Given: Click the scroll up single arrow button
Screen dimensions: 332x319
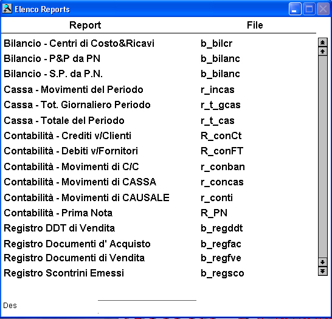Looking at the screenshot, I should 322,52.
